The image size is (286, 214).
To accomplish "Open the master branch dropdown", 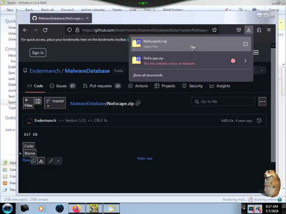I will 55,103.
